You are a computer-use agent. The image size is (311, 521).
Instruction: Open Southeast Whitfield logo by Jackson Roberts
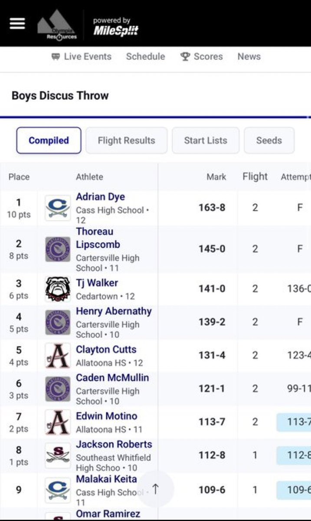pyautogui.click(x=58, y=455)
